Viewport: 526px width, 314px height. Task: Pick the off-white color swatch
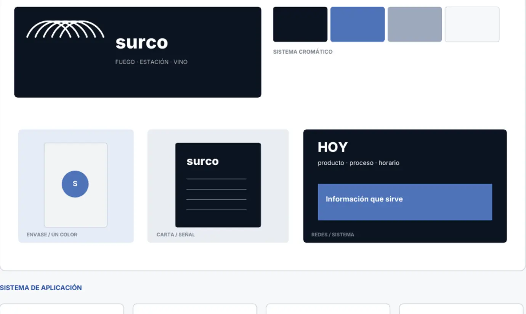472,24
